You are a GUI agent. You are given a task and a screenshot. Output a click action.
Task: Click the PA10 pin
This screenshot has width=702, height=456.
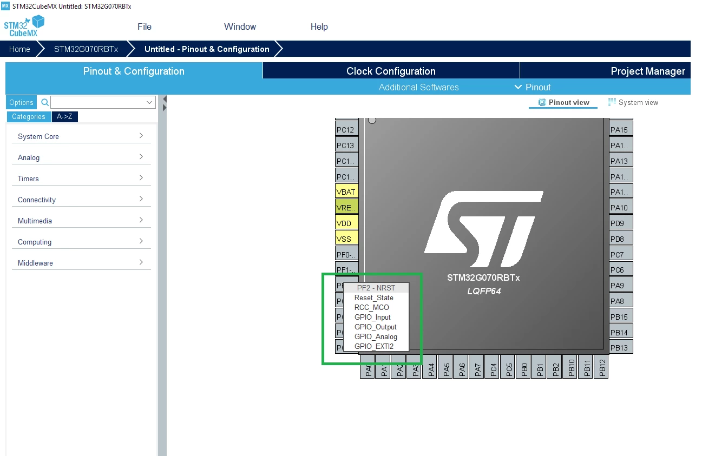[621, 207]
